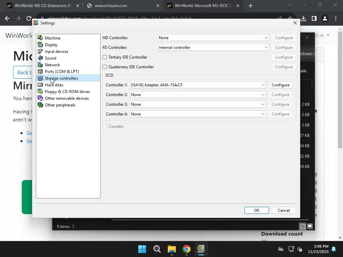This screenshot has height=257, width=343.
Task: Open SCSI Controller 2 dropdown
Action: (198, 95)
